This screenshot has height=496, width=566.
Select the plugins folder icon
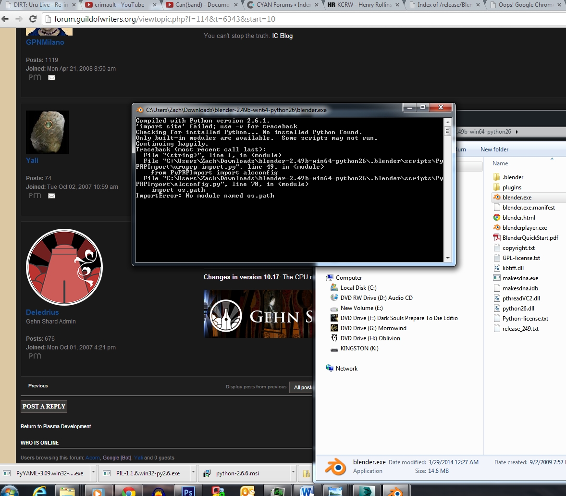click(497, 187)
